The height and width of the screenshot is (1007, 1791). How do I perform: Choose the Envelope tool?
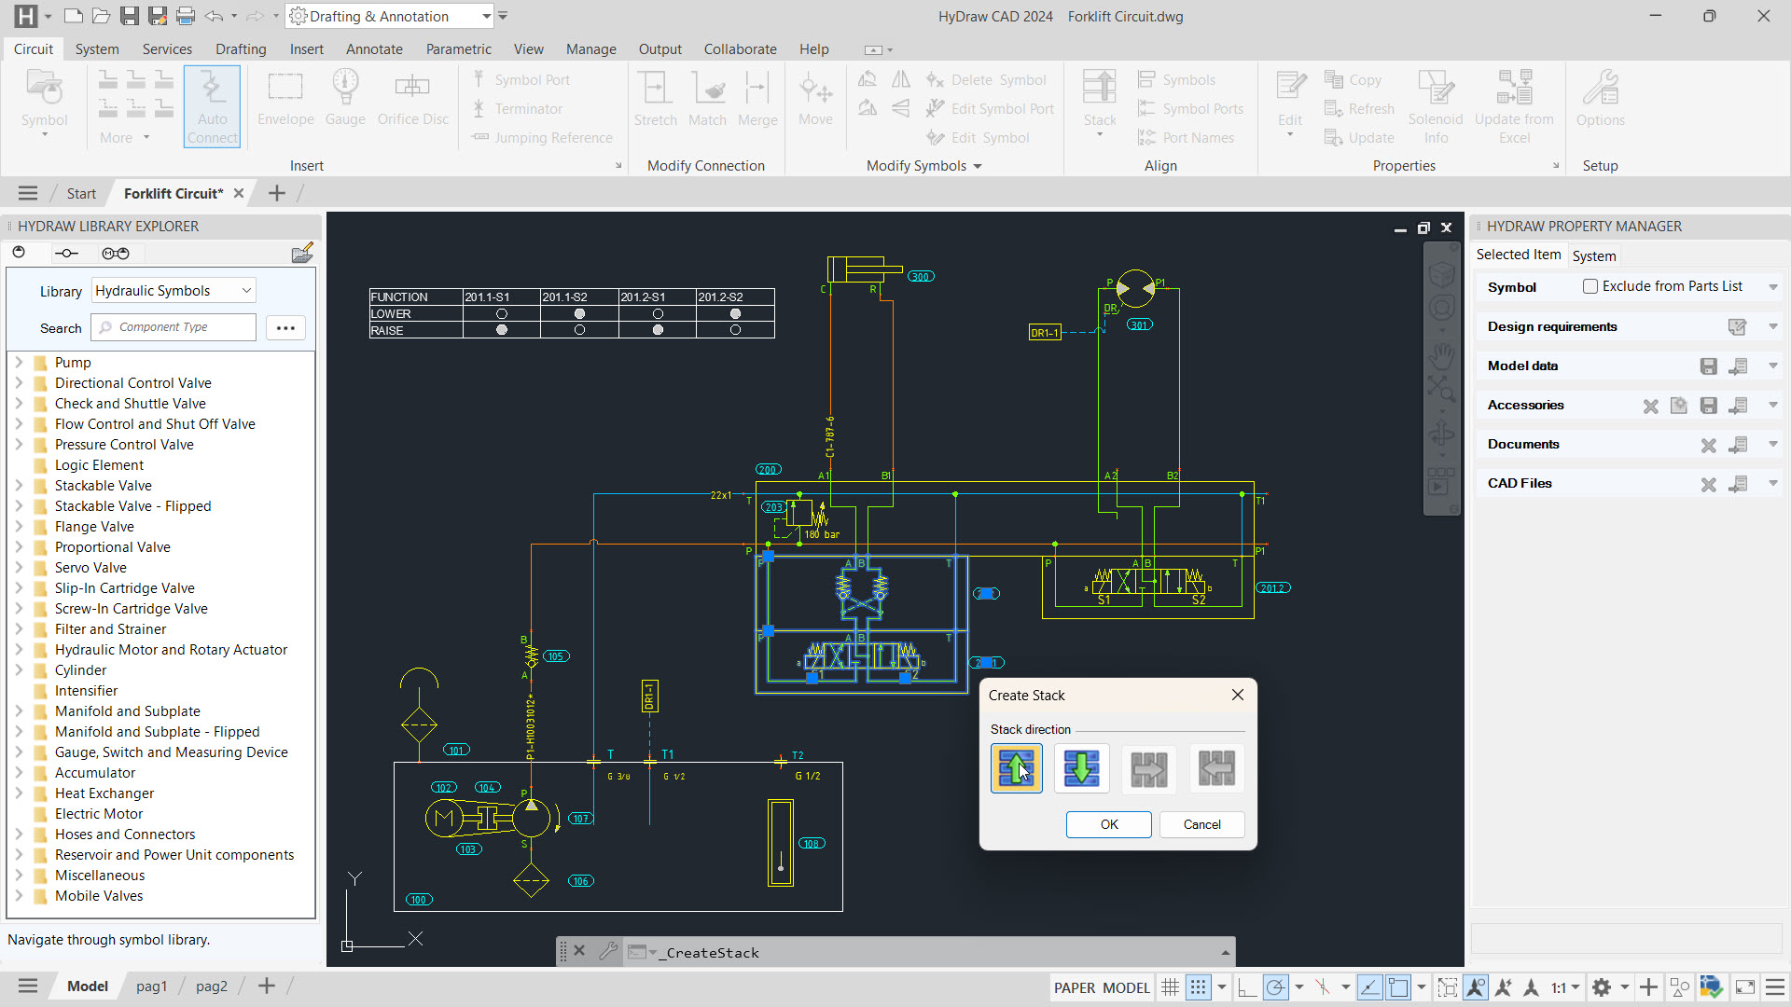coord(285,99)
